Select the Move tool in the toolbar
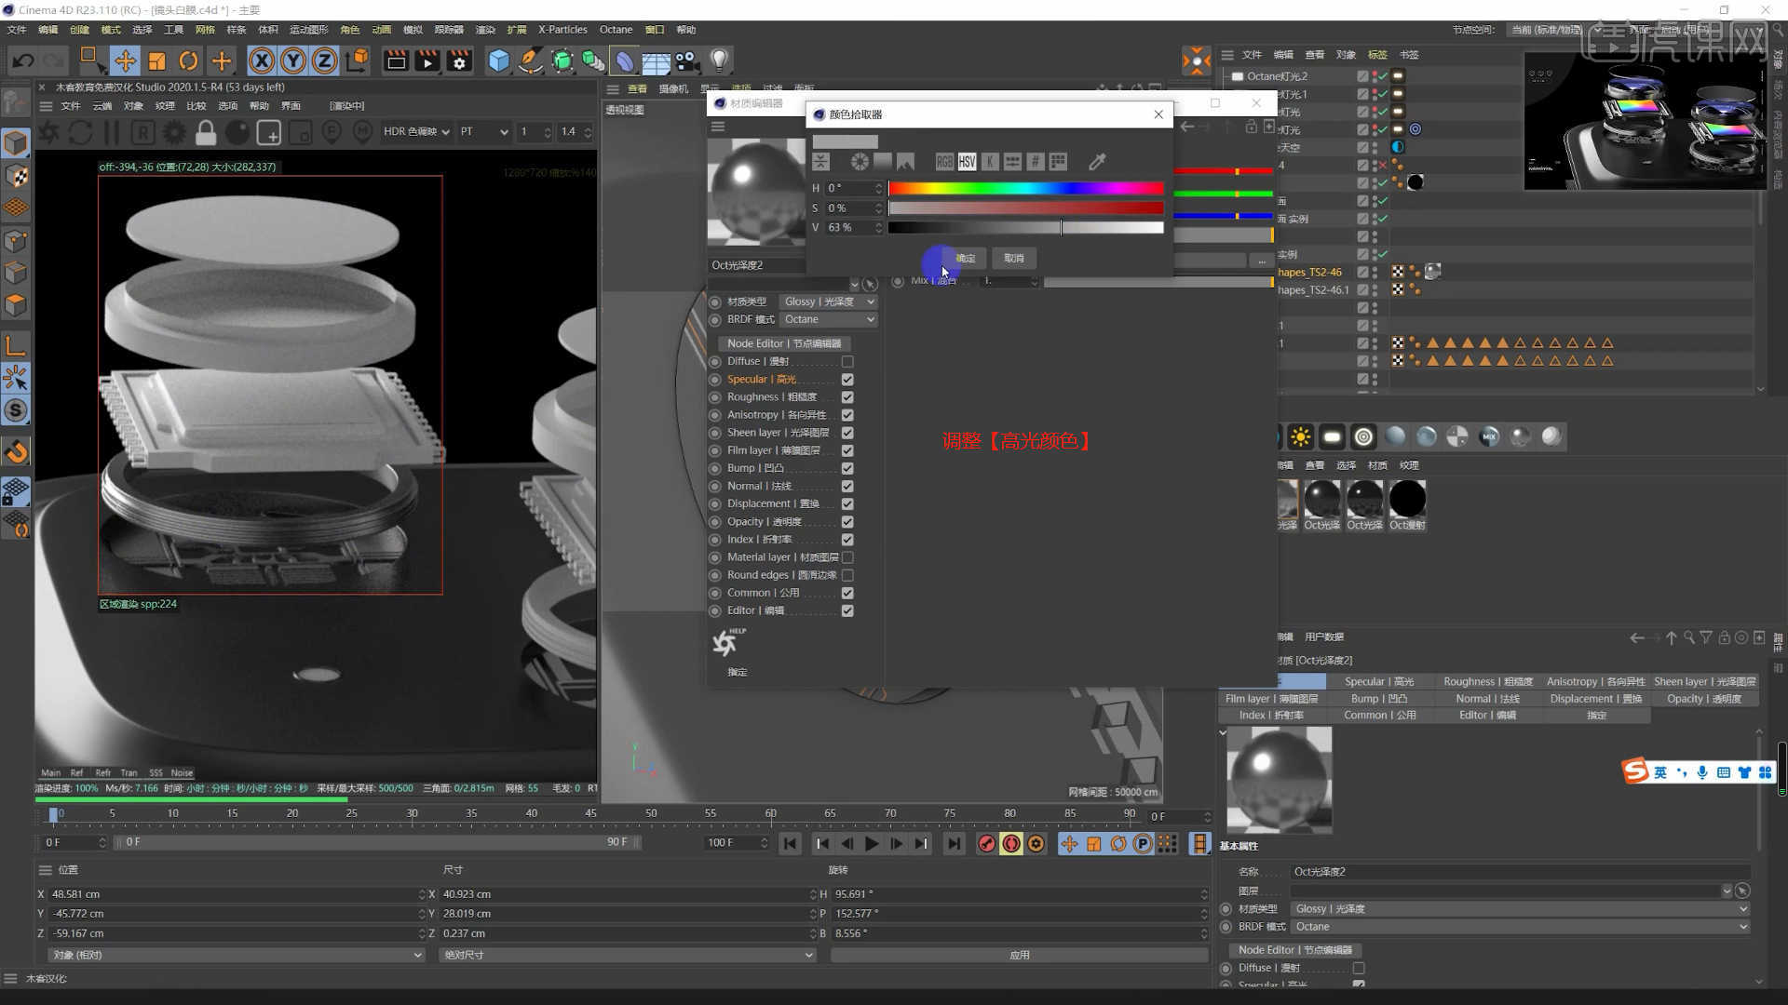Image resolution: width=1788 pixels, height=1005 pixels. coord(126,60)
